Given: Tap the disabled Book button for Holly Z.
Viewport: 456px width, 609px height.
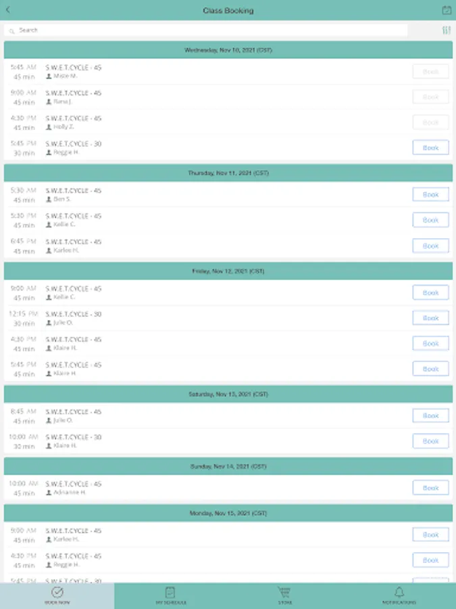Looking at the screenshot, I should [x=430, y=122].
